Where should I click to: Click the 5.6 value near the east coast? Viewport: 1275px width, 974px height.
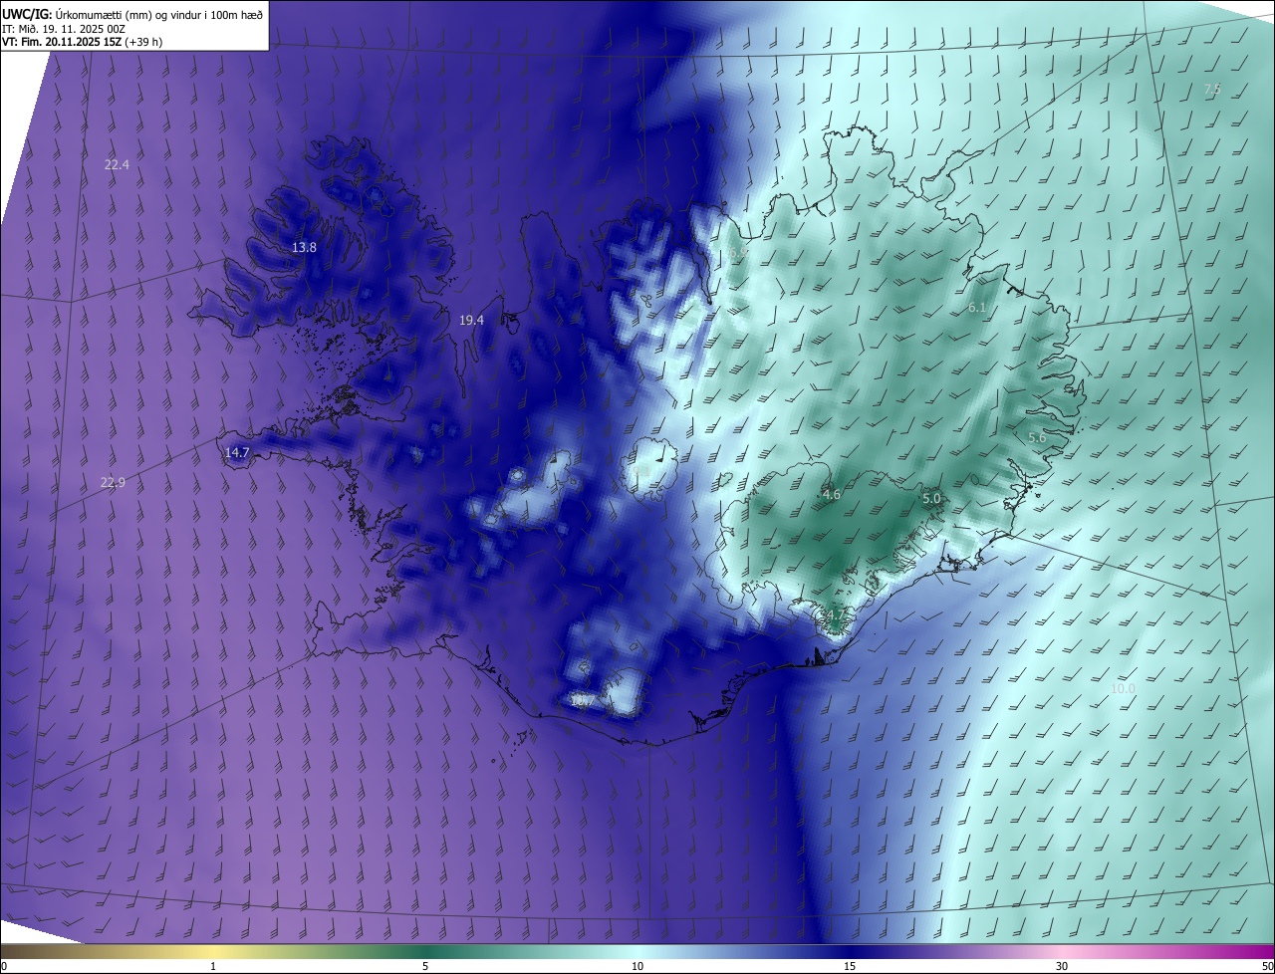(x=1036, y=437)
